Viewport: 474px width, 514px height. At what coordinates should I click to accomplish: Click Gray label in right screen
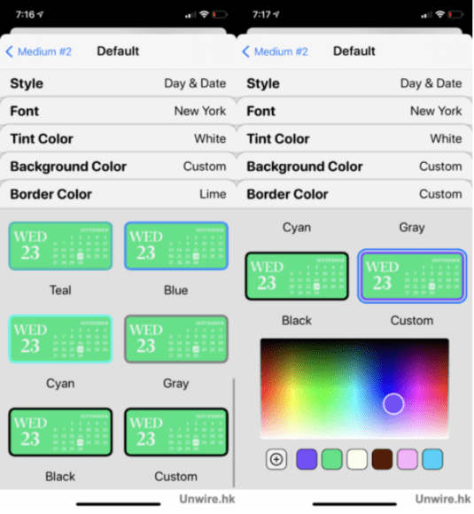point(412,227)
